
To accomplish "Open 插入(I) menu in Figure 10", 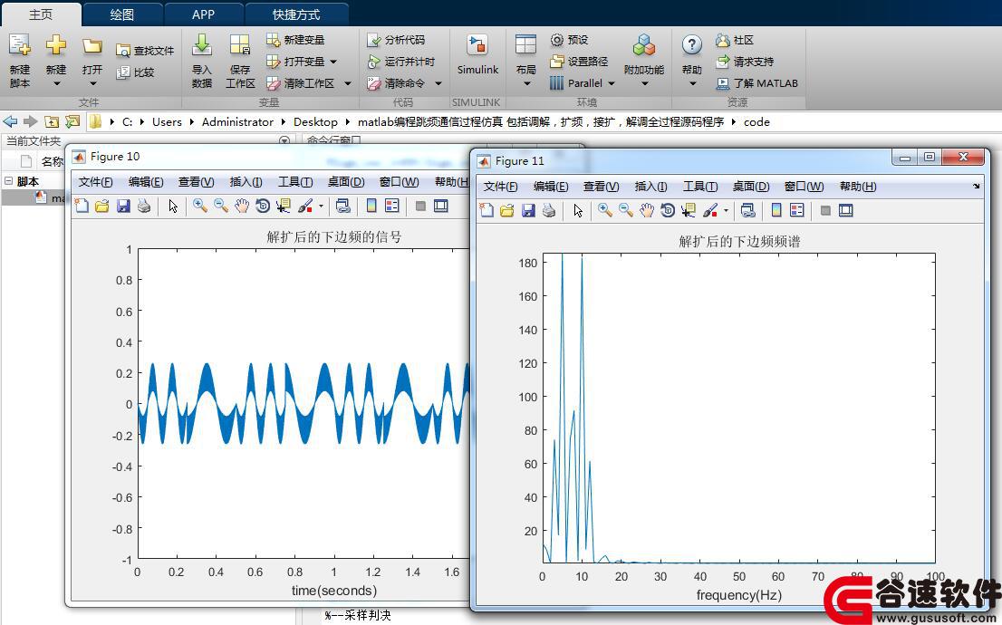I will (246, 181).
